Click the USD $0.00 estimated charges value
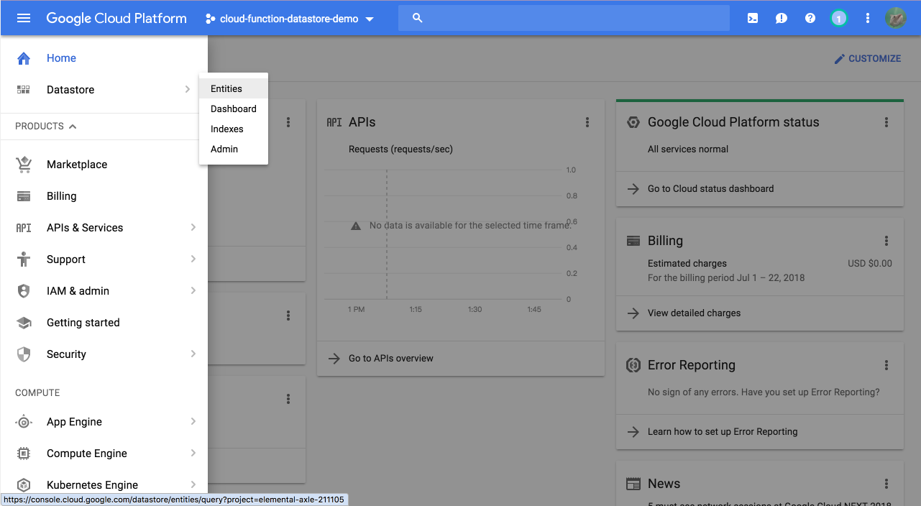 (870, 264)
